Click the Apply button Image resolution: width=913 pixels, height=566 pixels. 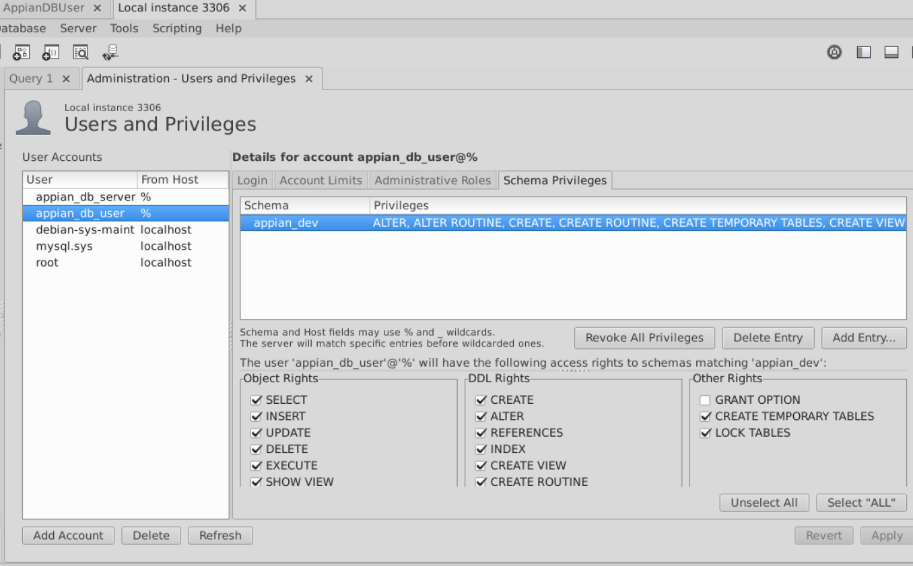[887, 536]
